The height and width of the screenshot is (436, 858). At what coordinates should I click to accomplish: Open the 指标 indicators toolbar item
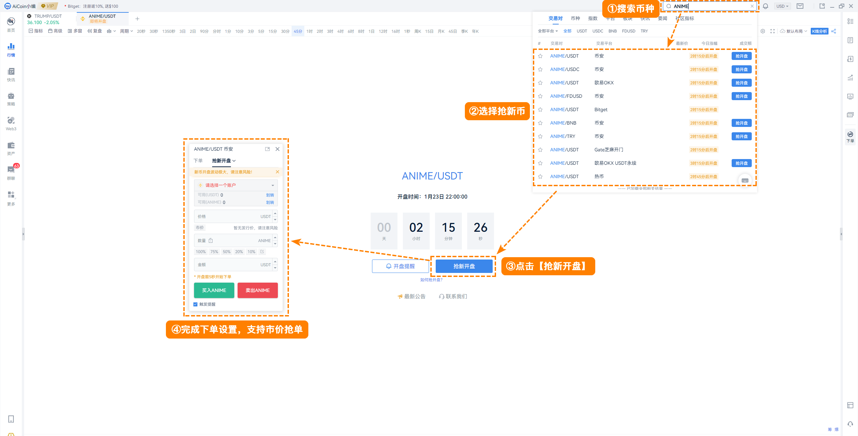[x=36, y=31]
